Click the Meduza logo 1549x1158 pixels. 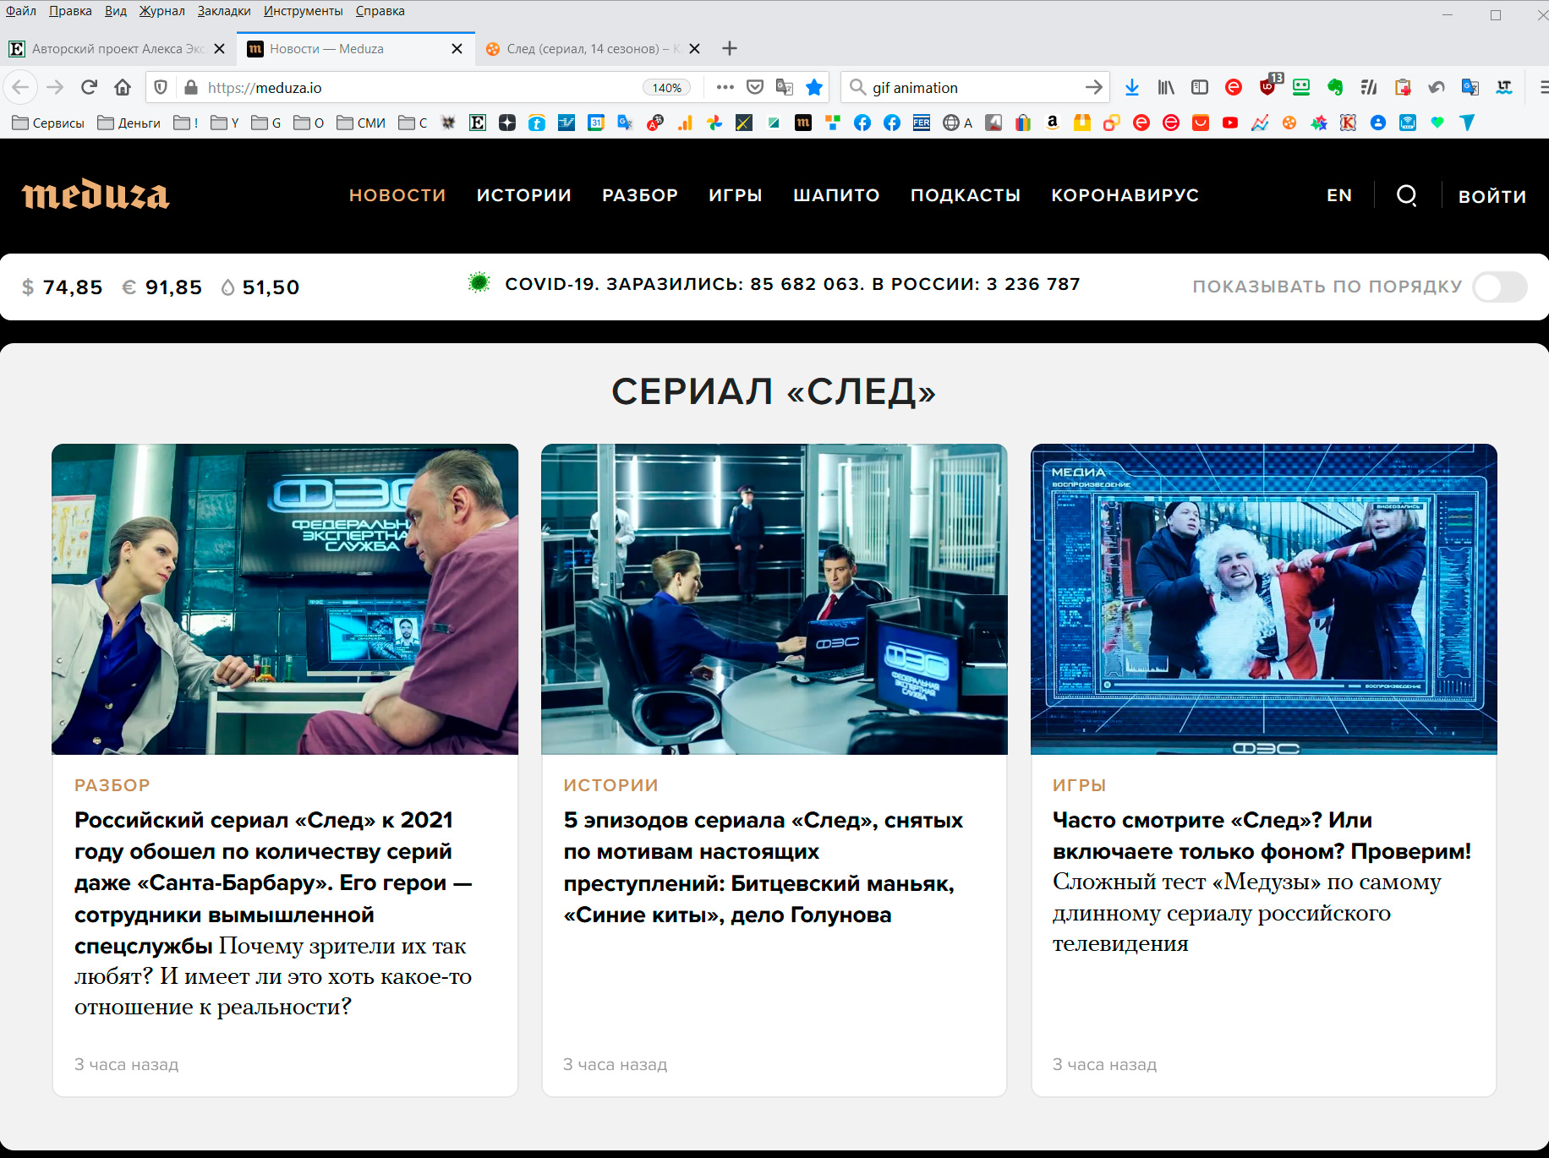pyautogui.click(x=96, y=195)
